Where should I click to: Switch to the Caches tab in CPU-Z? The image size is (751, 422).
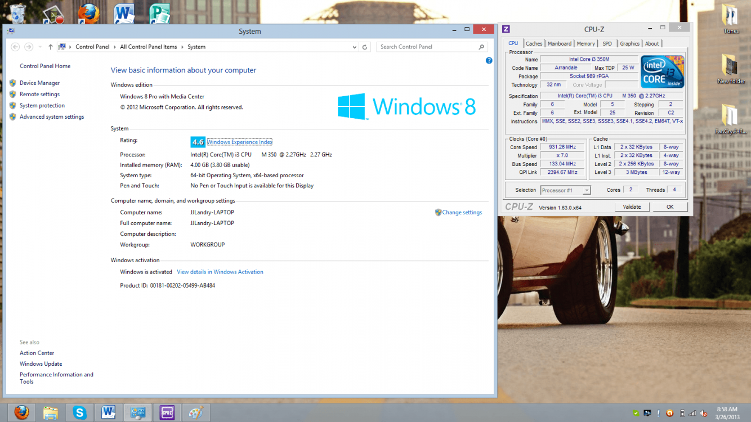(534, 43)
